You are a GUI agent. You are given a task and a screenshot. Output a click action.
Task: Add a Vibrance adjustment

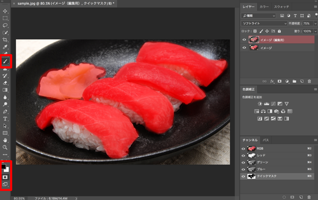point(287,104)
